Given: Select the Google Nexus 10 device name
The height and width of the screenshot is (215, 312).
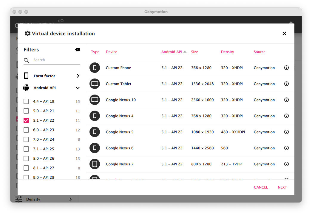Looking at the screenshot, I should coord(121,100).
